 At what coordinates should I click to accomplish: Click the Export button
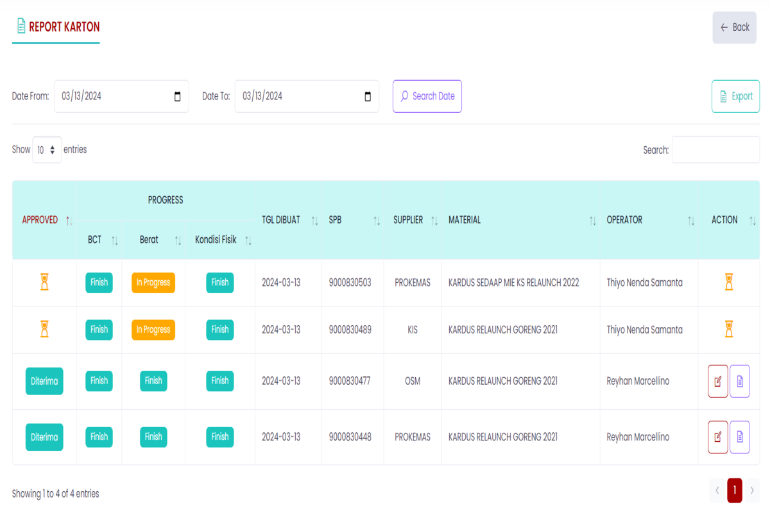tap(735, 96)
